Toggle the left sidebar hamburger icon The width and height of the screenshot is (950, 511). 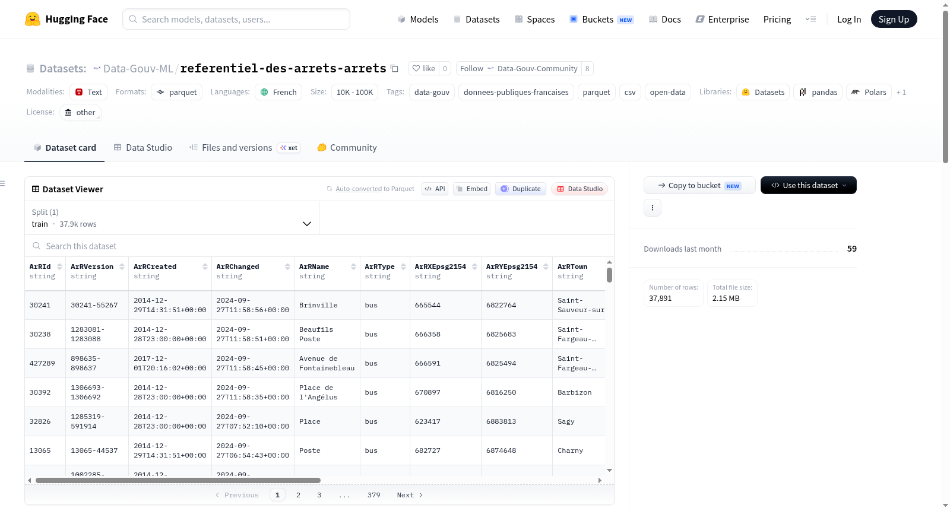2,183
